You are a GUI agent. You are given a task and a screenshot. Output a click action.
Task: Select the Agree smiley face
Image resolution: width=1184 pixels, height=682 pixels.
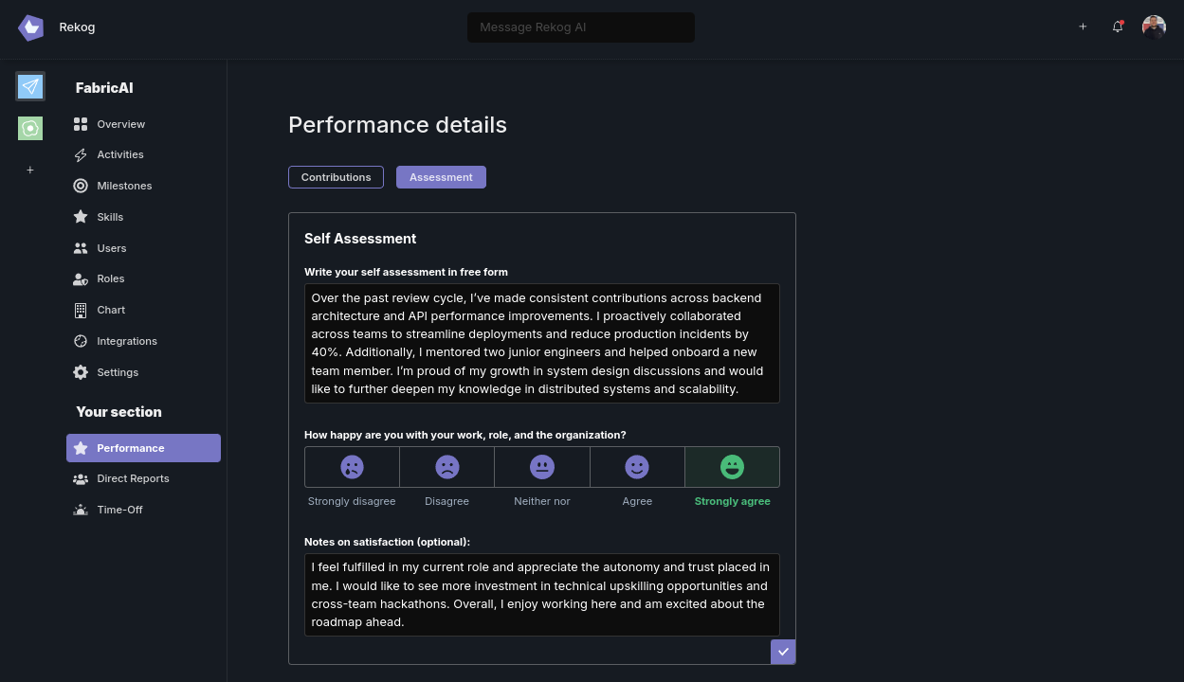pyautogui.click(x=637, y=467)
